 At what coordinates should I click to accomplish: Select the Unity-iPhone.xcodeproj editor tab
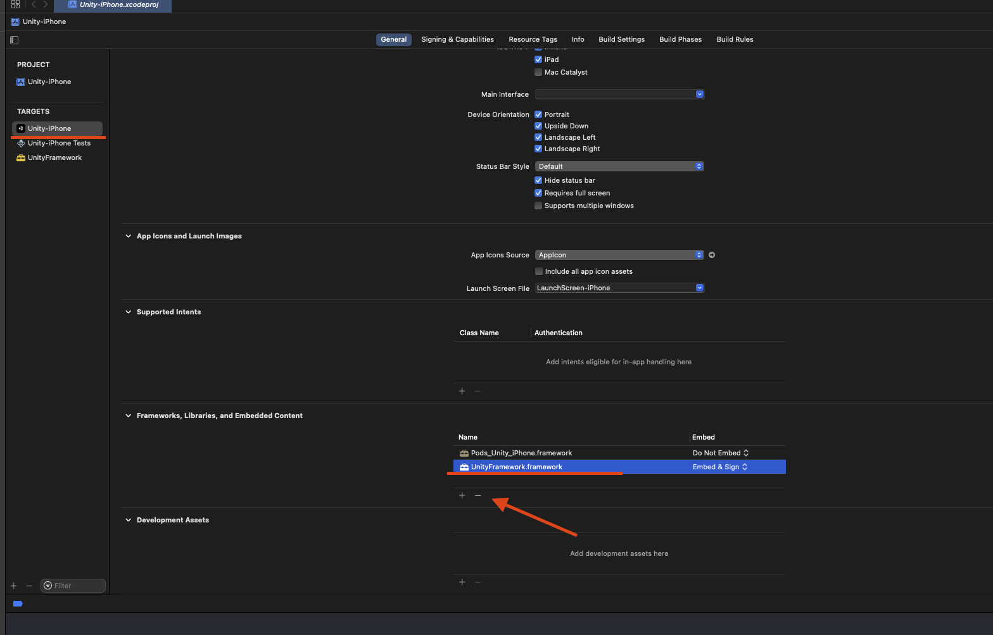(113, 4)
